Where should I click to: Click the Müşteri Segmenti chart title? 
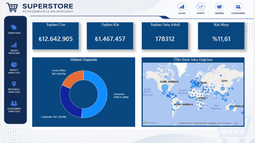[x=84, y=60]
